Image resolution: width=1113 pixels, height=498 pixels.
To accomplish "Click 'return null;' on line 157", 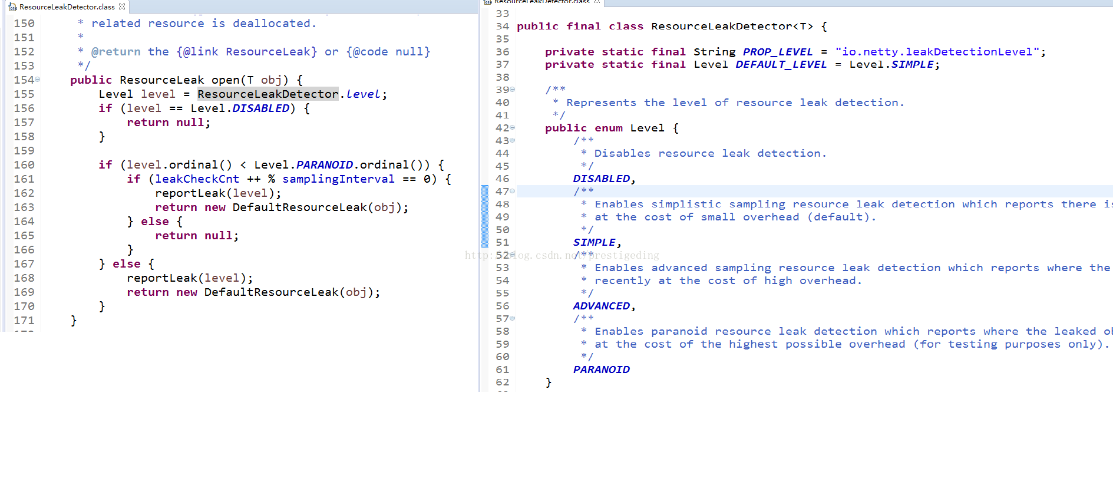I will point(169,123).
